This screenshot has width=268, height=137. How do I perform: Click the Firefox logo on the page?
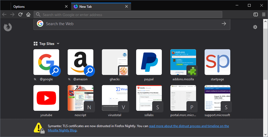(8, 27)
